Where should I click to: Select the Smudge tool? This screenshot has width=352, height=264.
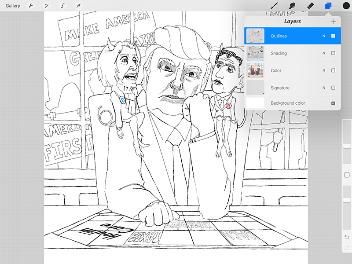291,6
